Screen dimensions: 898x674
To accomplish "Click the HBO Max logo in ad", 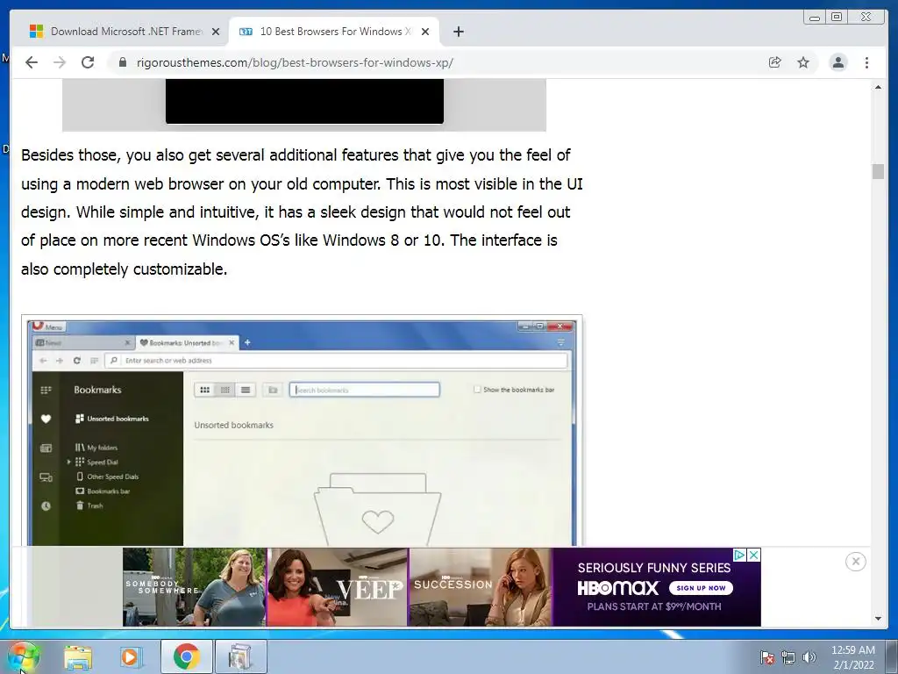I will tap(618, 588).
